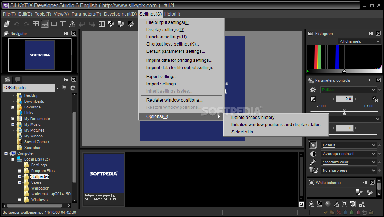Click the auto exposure bias icon
The width and height of the screenshot is (384, 217).
(x=375, y=99)
